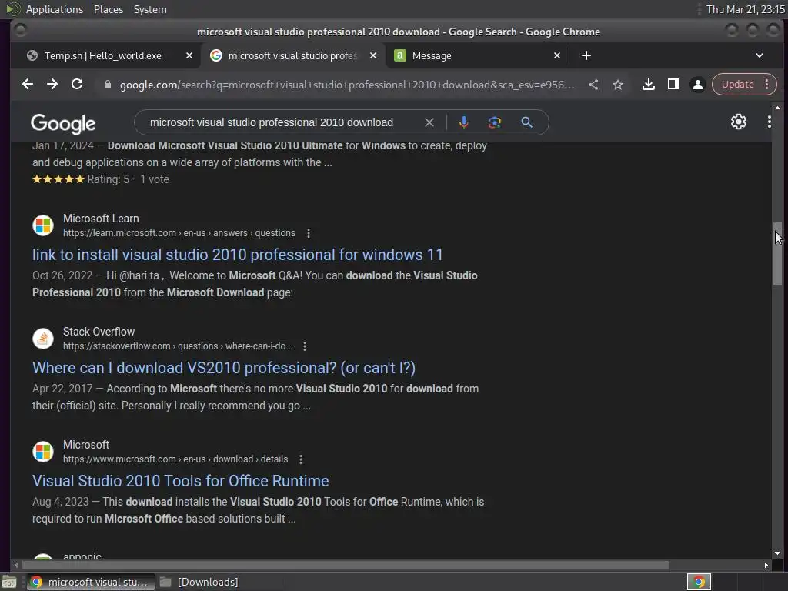Click the horizontal scrollbar right arrow
The image size is (788, 591).
tap(766, 566)
